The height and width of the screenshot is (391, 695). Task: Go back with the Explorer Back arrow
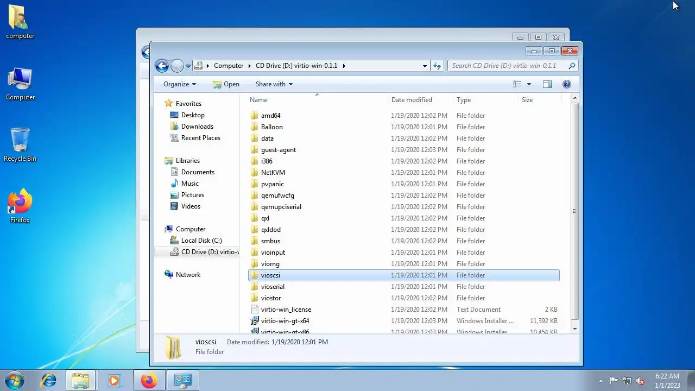click(x=162, y=66)
